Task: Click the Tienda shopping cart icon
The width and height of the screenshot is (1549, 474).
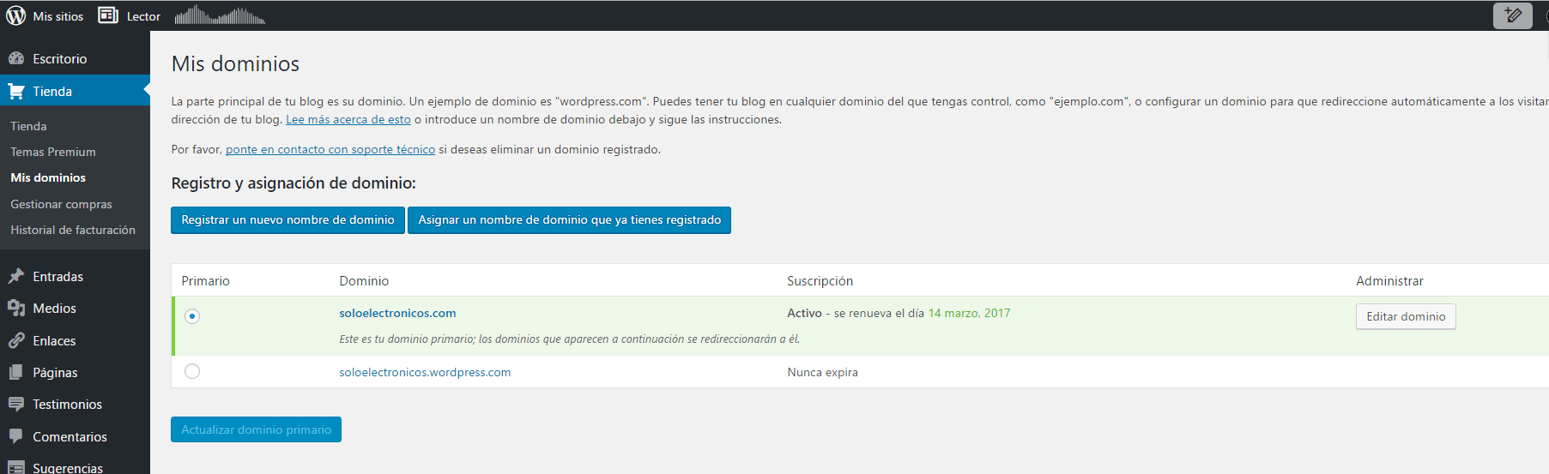Action: click(x=16, y=91)
